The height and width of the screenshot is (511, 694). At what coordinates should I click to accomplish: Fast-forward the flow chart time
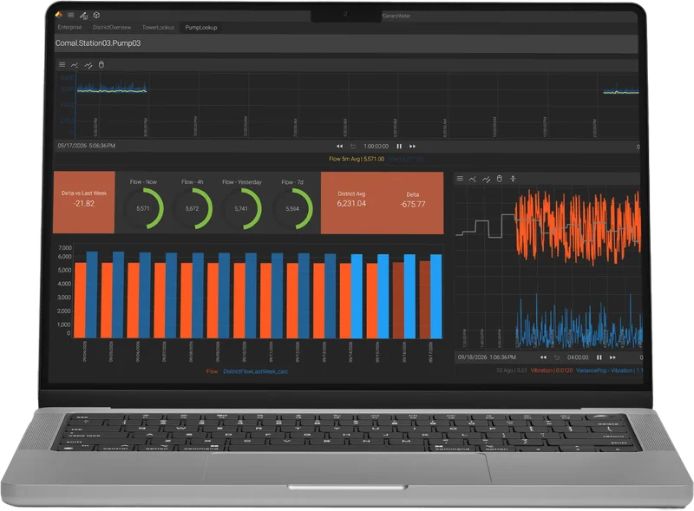[x=413, y=146]
